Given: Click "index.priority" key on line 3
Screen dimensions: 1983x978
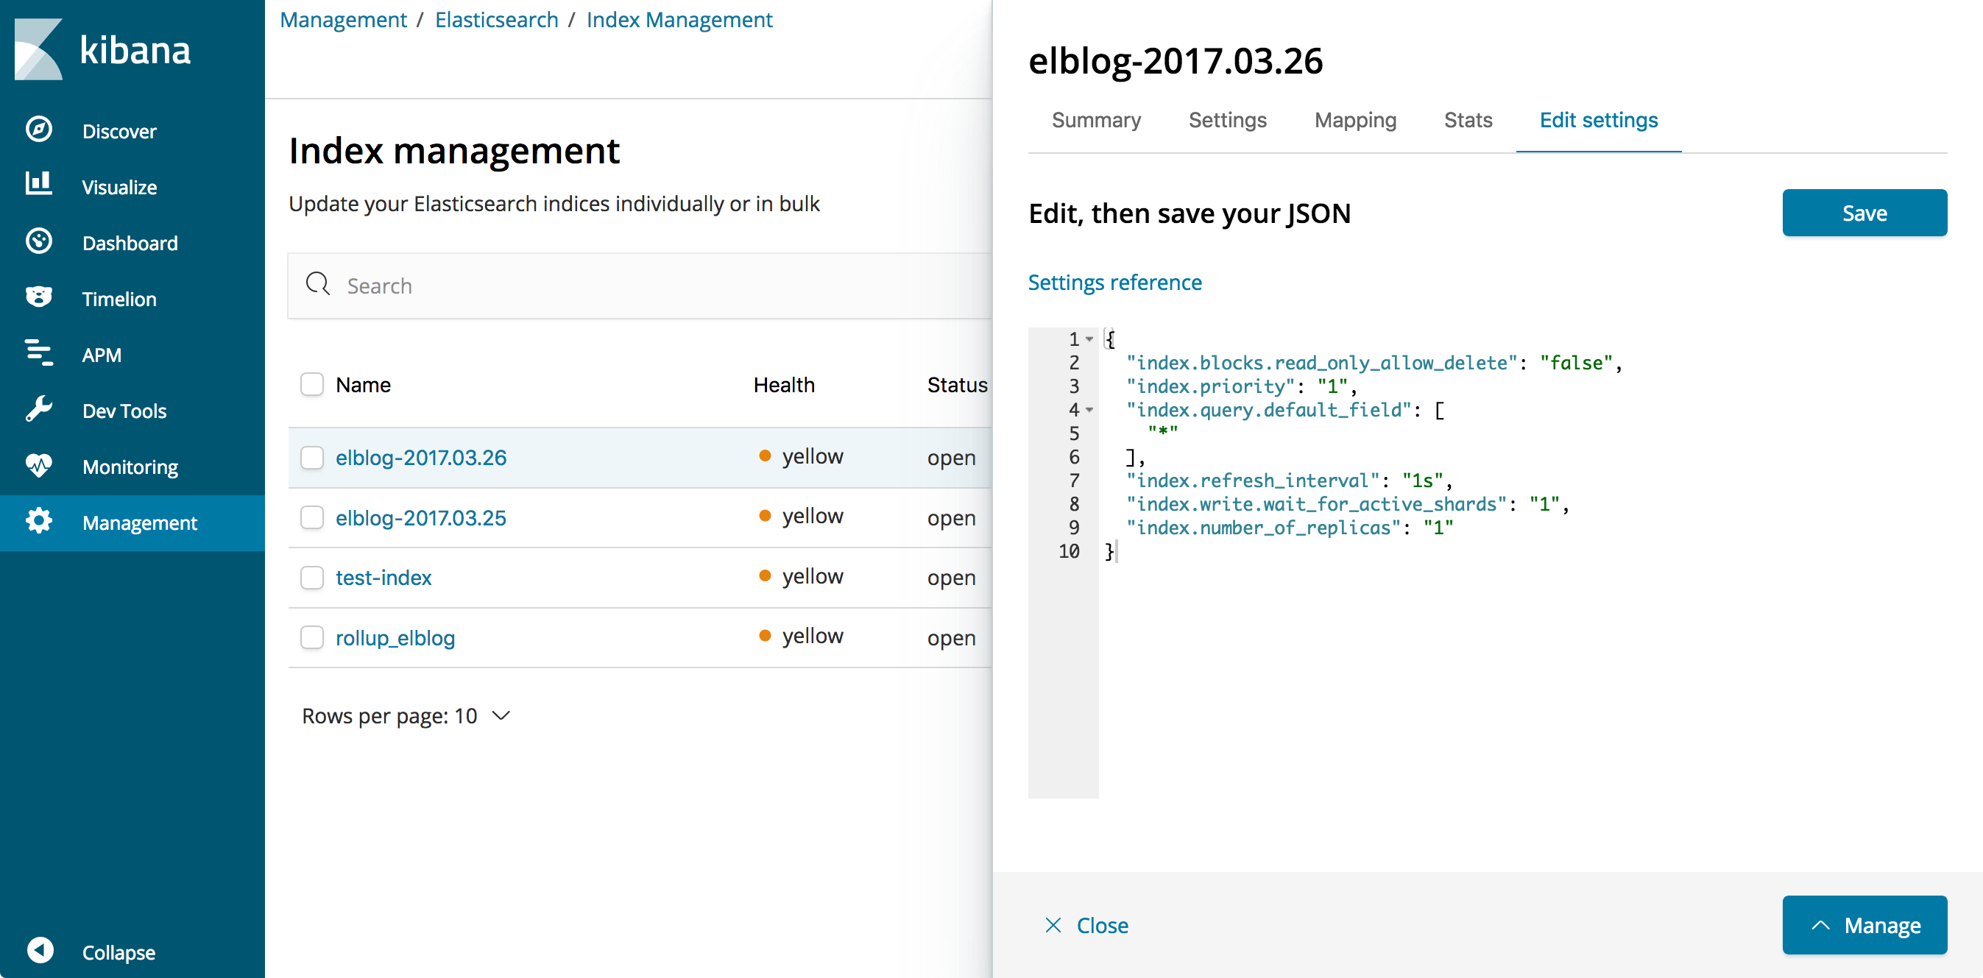Looking at the screenshot, I should pyautogui.click(x=1210, y=386).
